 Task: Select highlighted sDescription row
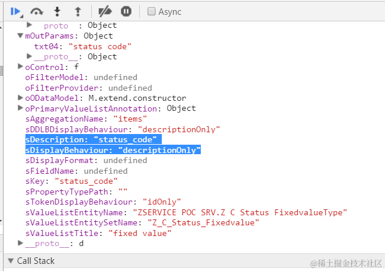[x=94, y=139]
